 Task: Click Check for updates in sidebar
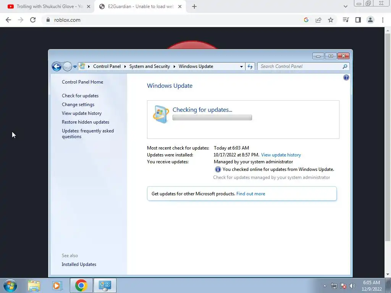click(x=80, y=96)
